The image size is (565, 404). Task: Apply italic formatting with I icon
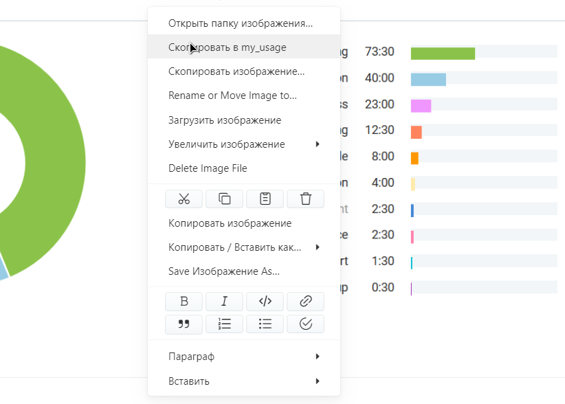[224, 302]
